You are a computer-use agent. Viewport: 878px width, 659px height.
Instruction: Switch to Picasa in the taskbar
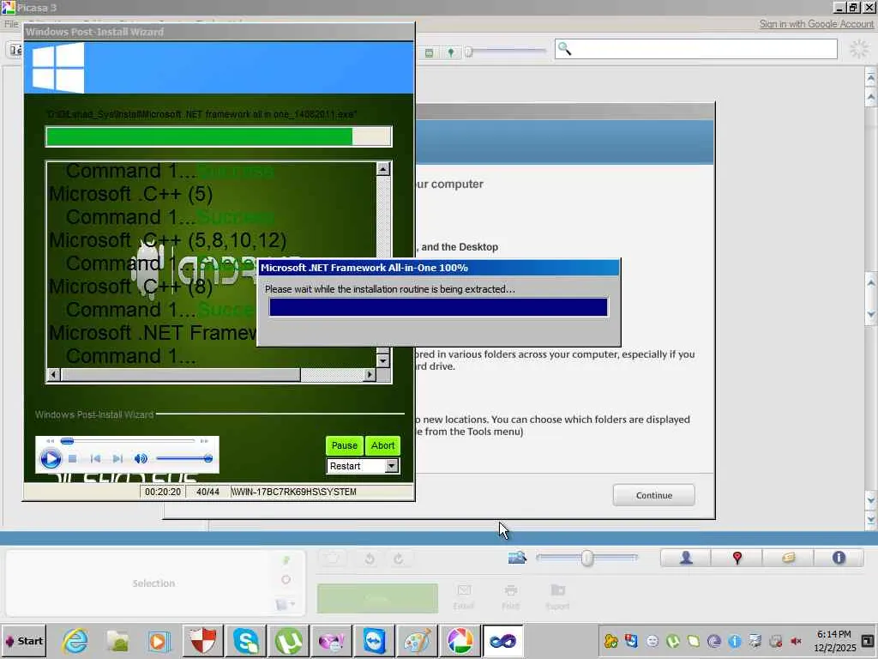point(460,641)
